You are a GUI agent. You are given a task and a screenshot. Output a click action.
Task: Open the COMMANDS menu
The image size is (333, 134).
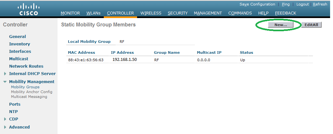click(x=240, y=13)
